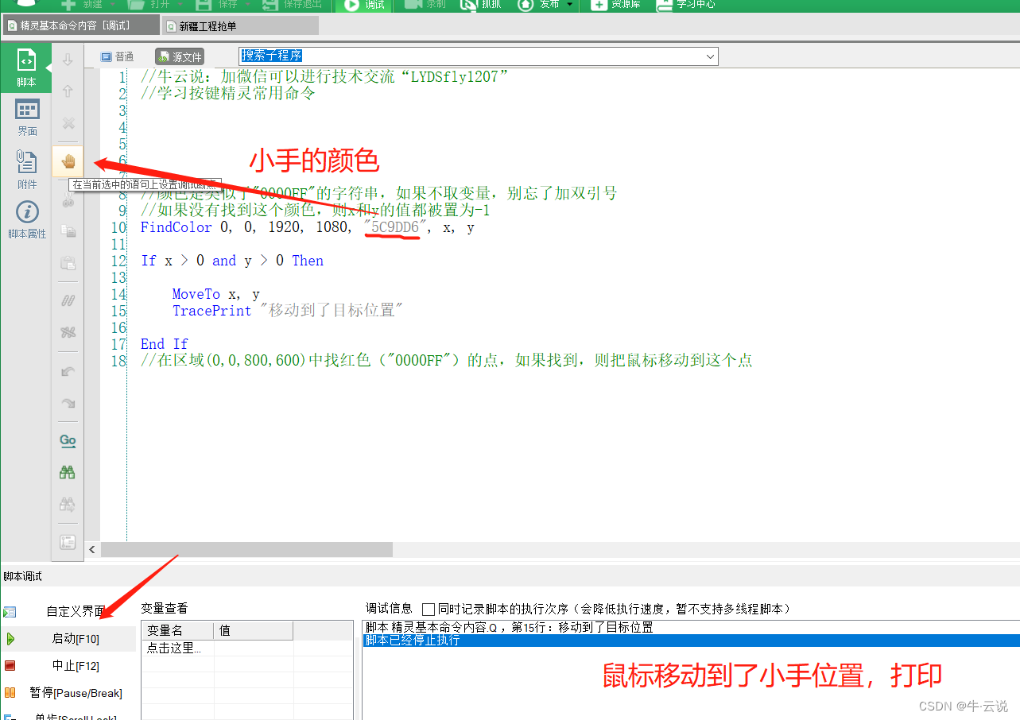Click the TracePrint line 15 in code
The height and width of the screenshot is (720, 1020).
287,311
